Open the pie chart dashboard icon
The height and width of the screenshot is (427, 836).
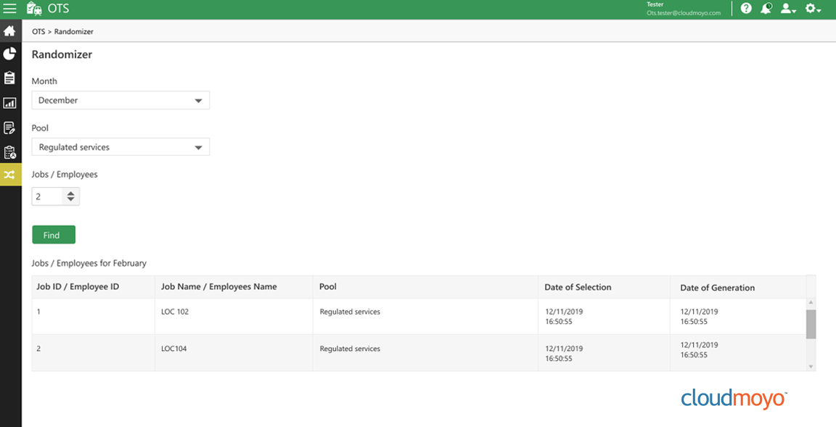point(10,54)
